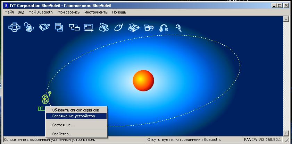Click the single-ear headset service icon
The height and width of the screenshot is (144, 292).
pos(178,27)
